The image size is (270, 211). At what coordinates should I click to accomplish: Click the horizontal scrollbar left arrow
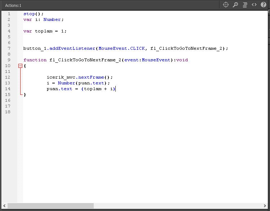tap(4, 206)
